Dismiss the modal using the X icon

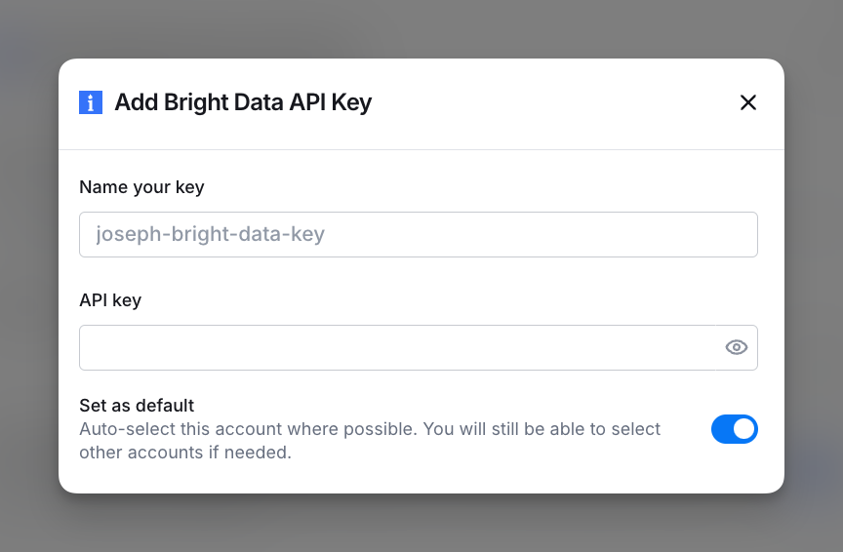[748, 102]
